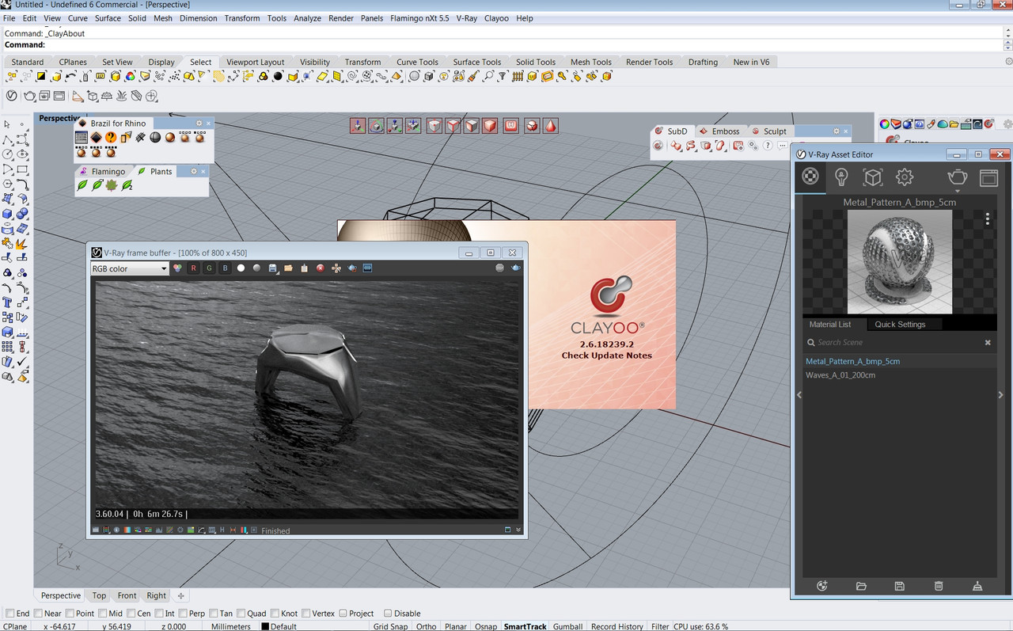1013x631 pixels.
Task: Switch to the Surface Tools toolbar tab
Action: click(x=476, y=62)
